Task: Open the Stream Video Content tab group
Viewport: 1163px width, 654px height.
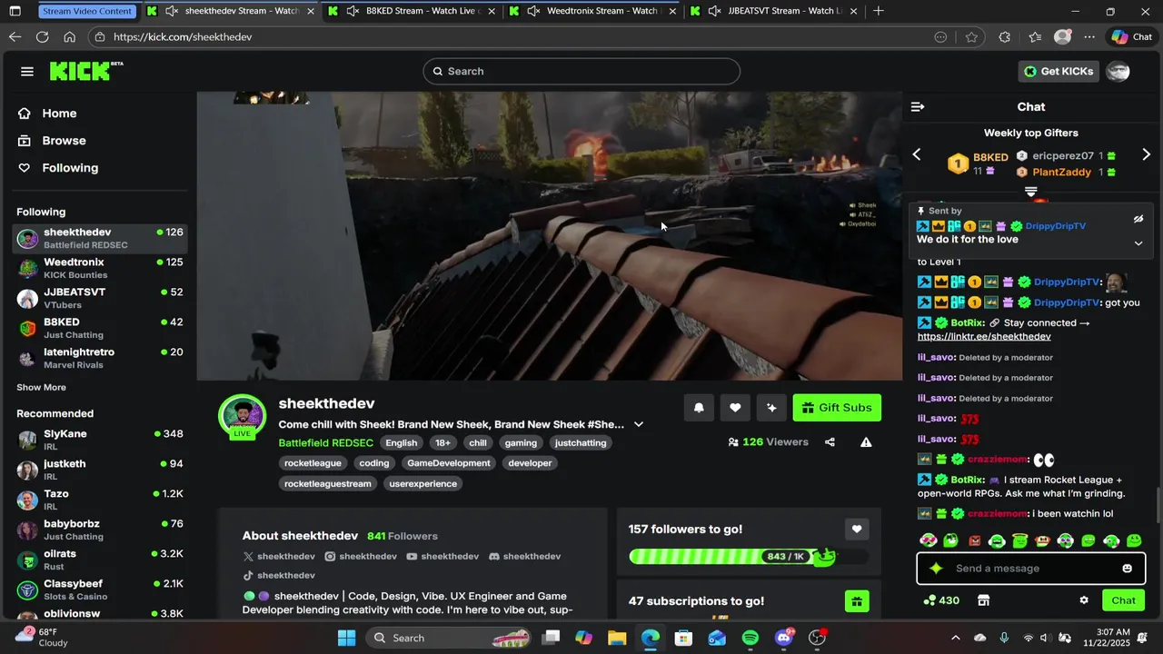Action: click(88, 11)
